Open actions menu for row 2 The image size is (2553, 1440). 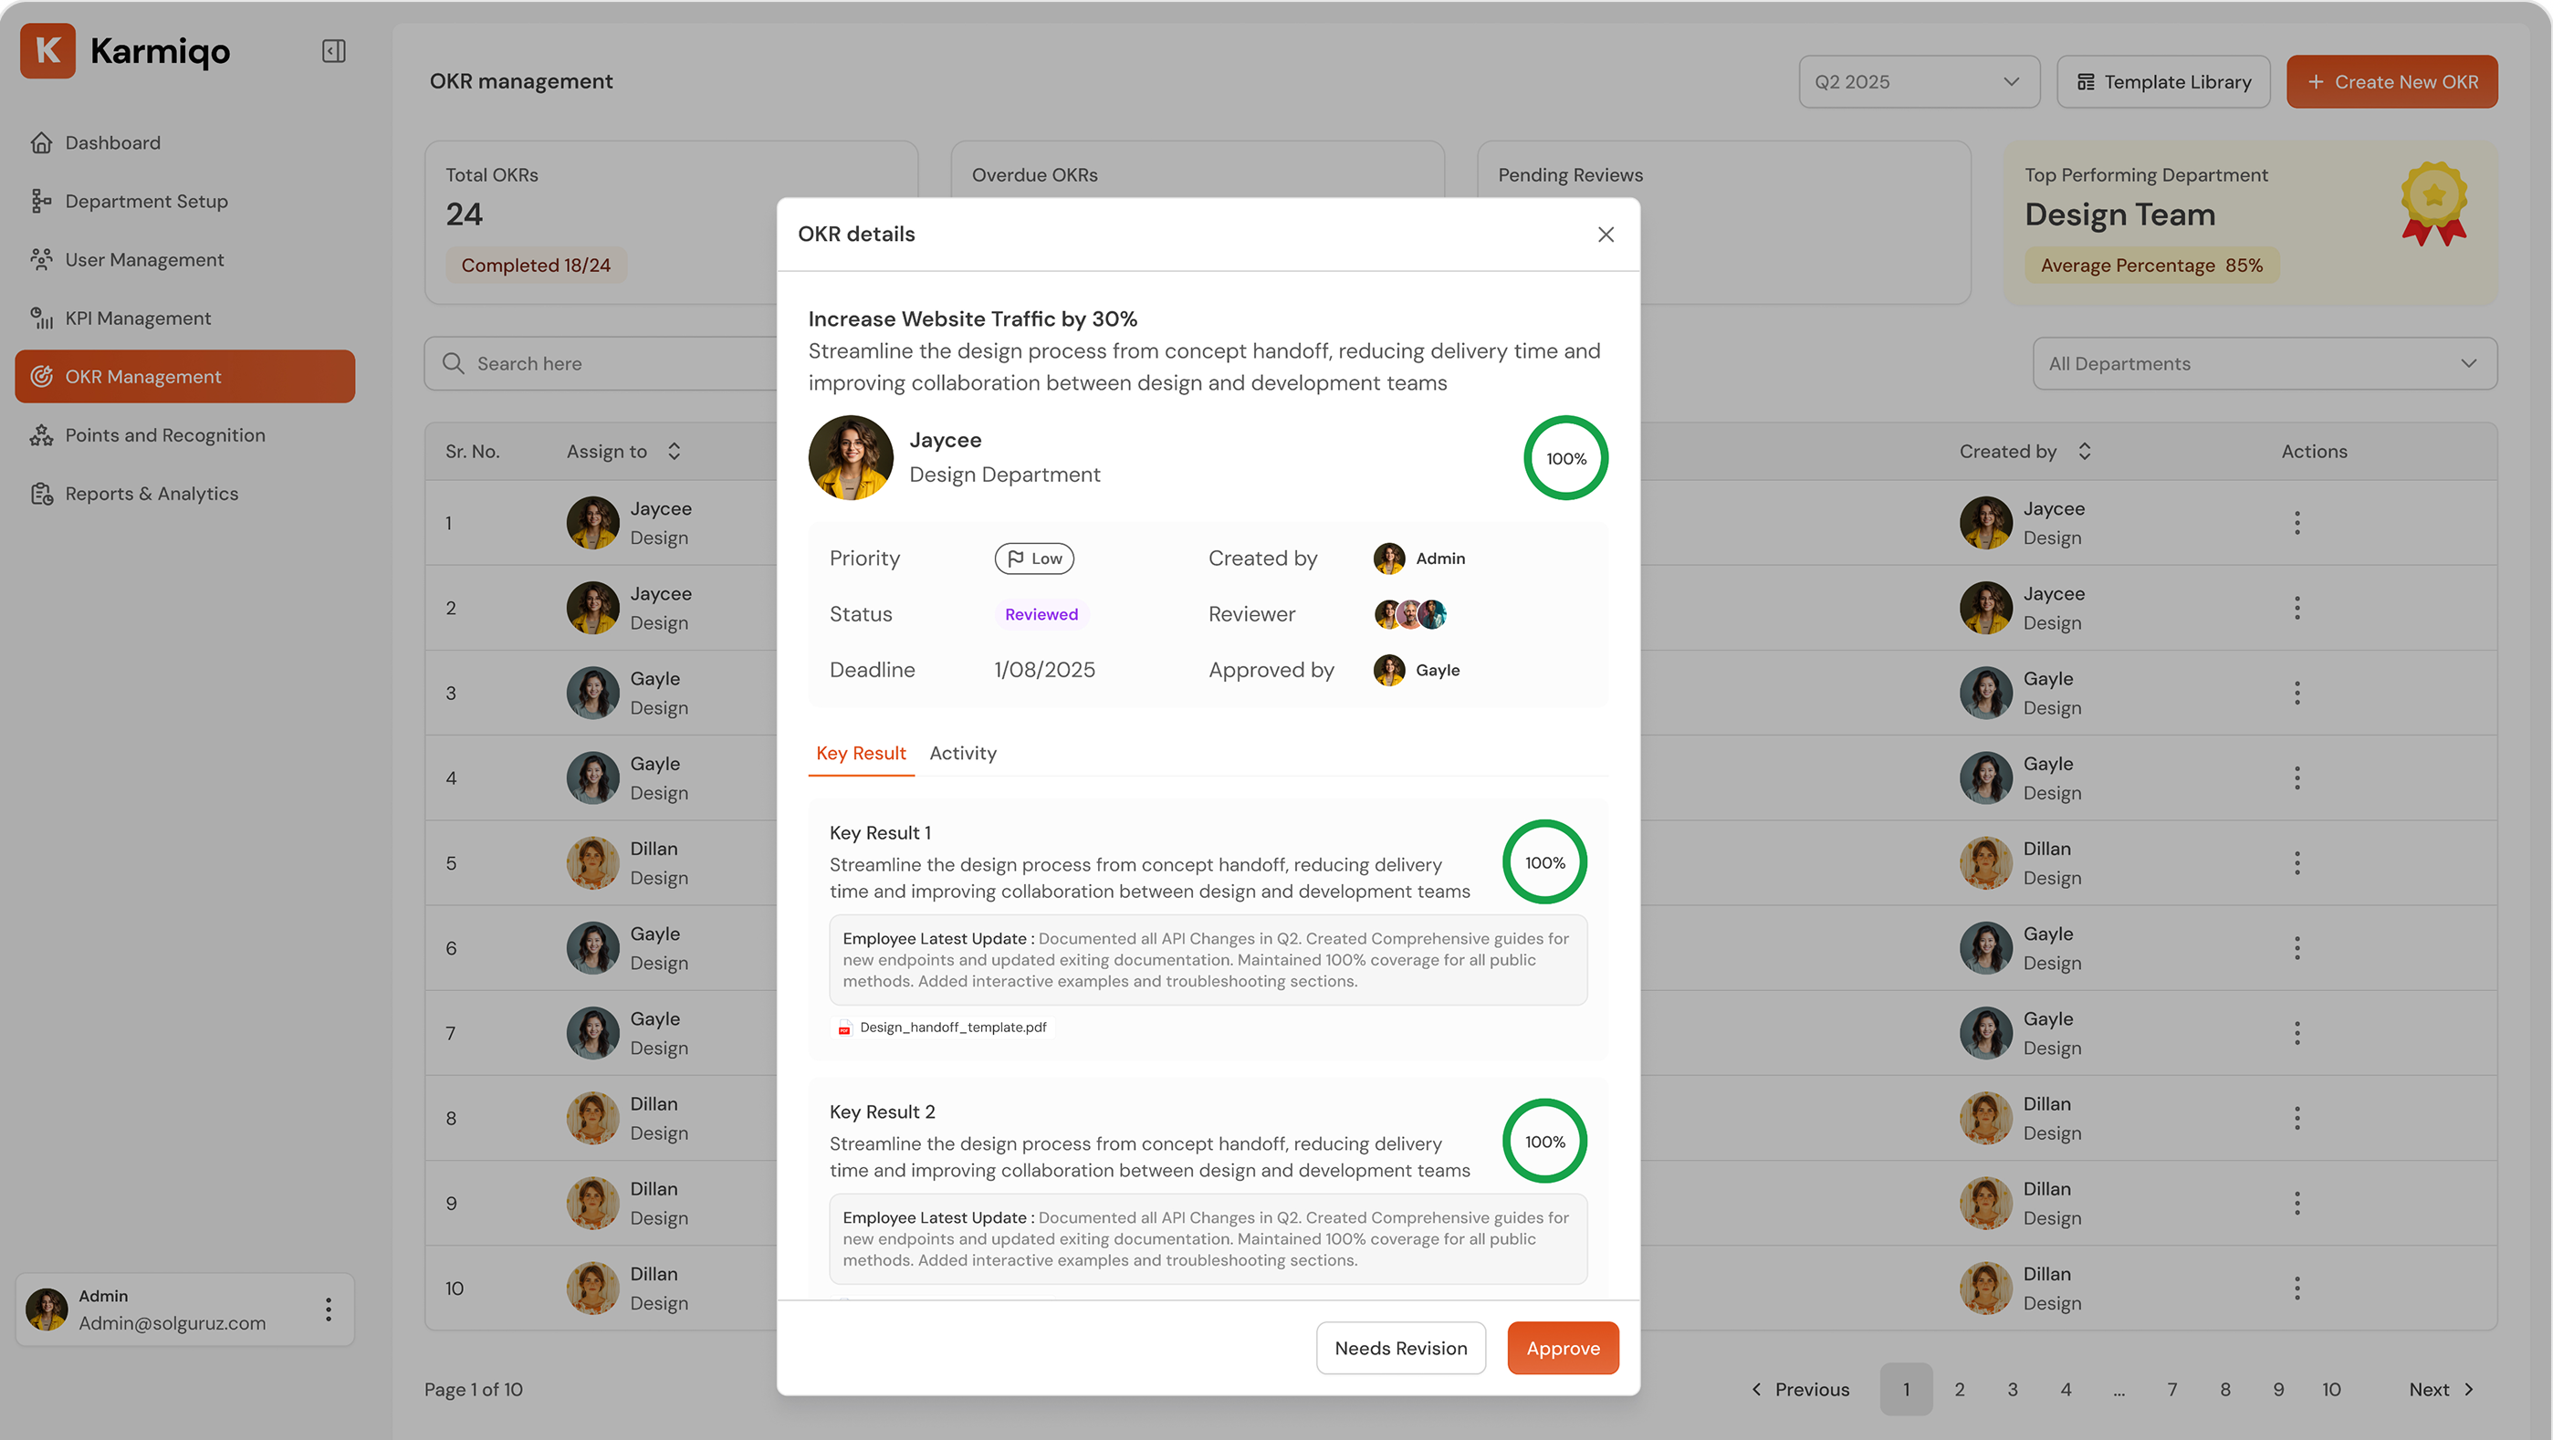2297,609
